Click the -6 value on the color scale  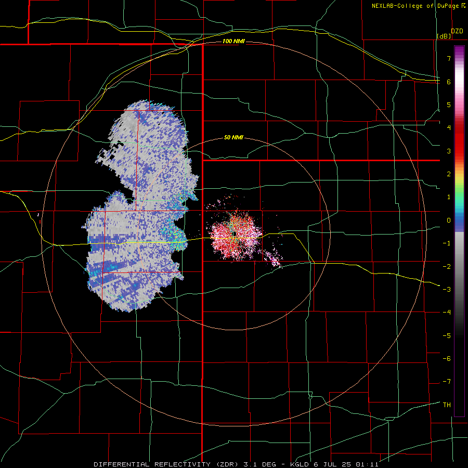point(447,359)
